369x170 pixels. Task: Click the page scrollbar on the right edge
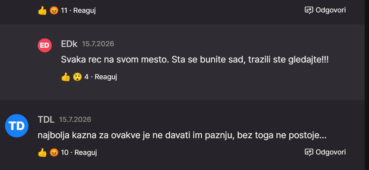367,85
